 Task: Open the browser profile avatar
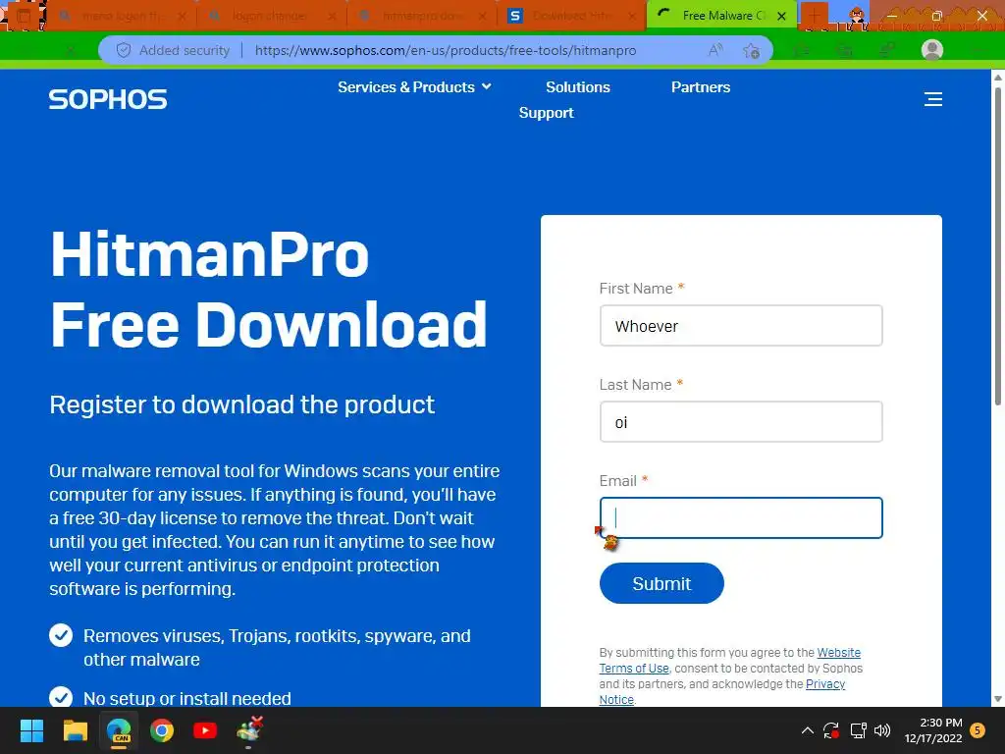click(x=931, y=50)
